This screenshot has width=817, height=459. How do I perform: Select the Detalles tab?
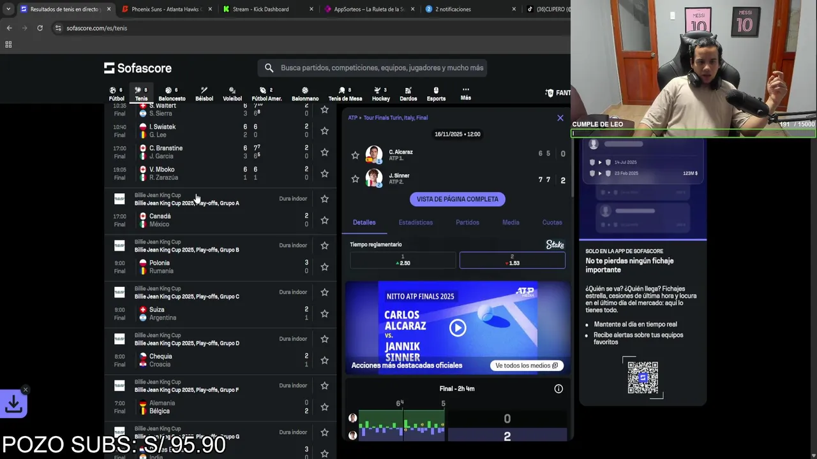[x=364, y=222]
